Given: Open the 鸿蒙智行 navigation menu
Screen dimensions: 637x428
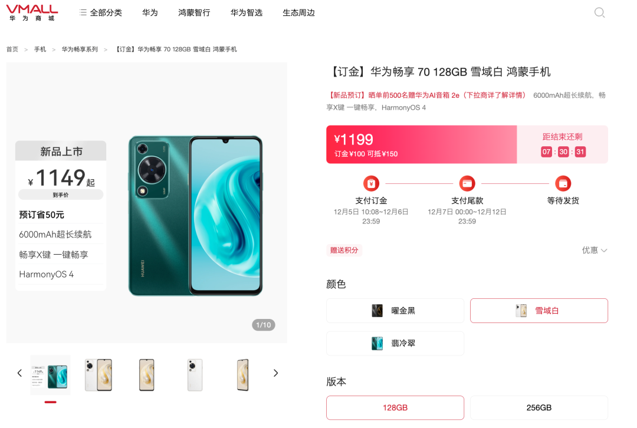Looking at the screenshot, I should point(194,12).
